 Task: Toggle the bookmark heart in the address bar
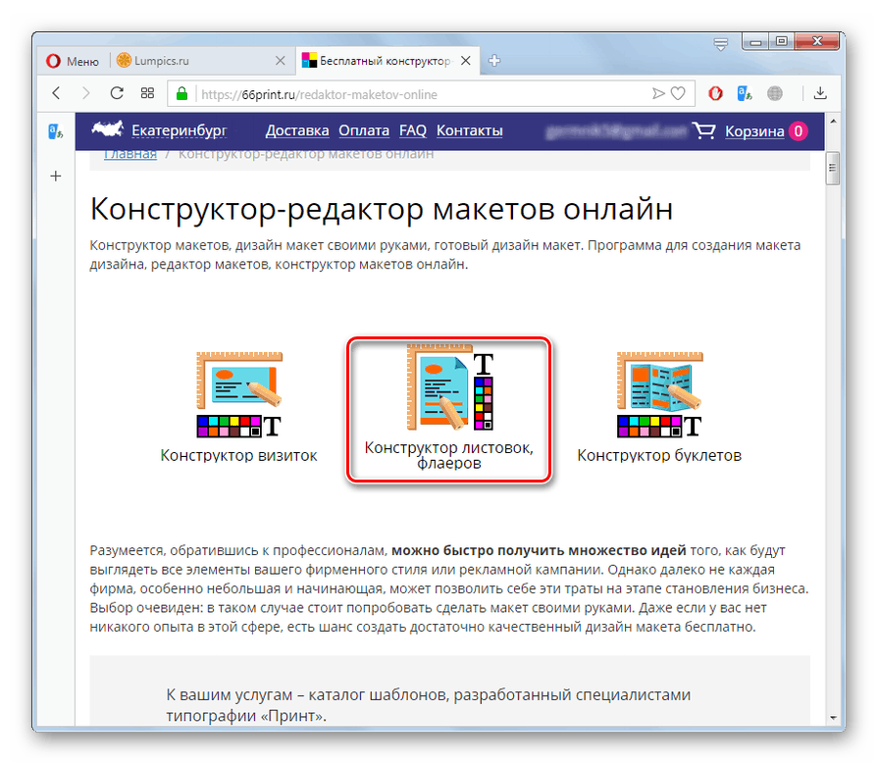pyautogui.click(x=679, y=93)
